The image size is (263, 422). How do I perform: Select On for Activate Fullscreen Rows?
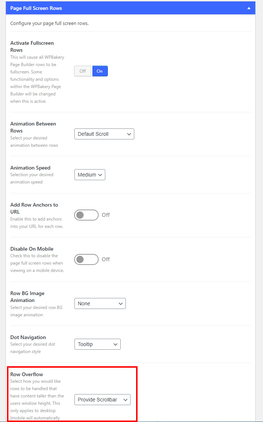click(100, 71)
